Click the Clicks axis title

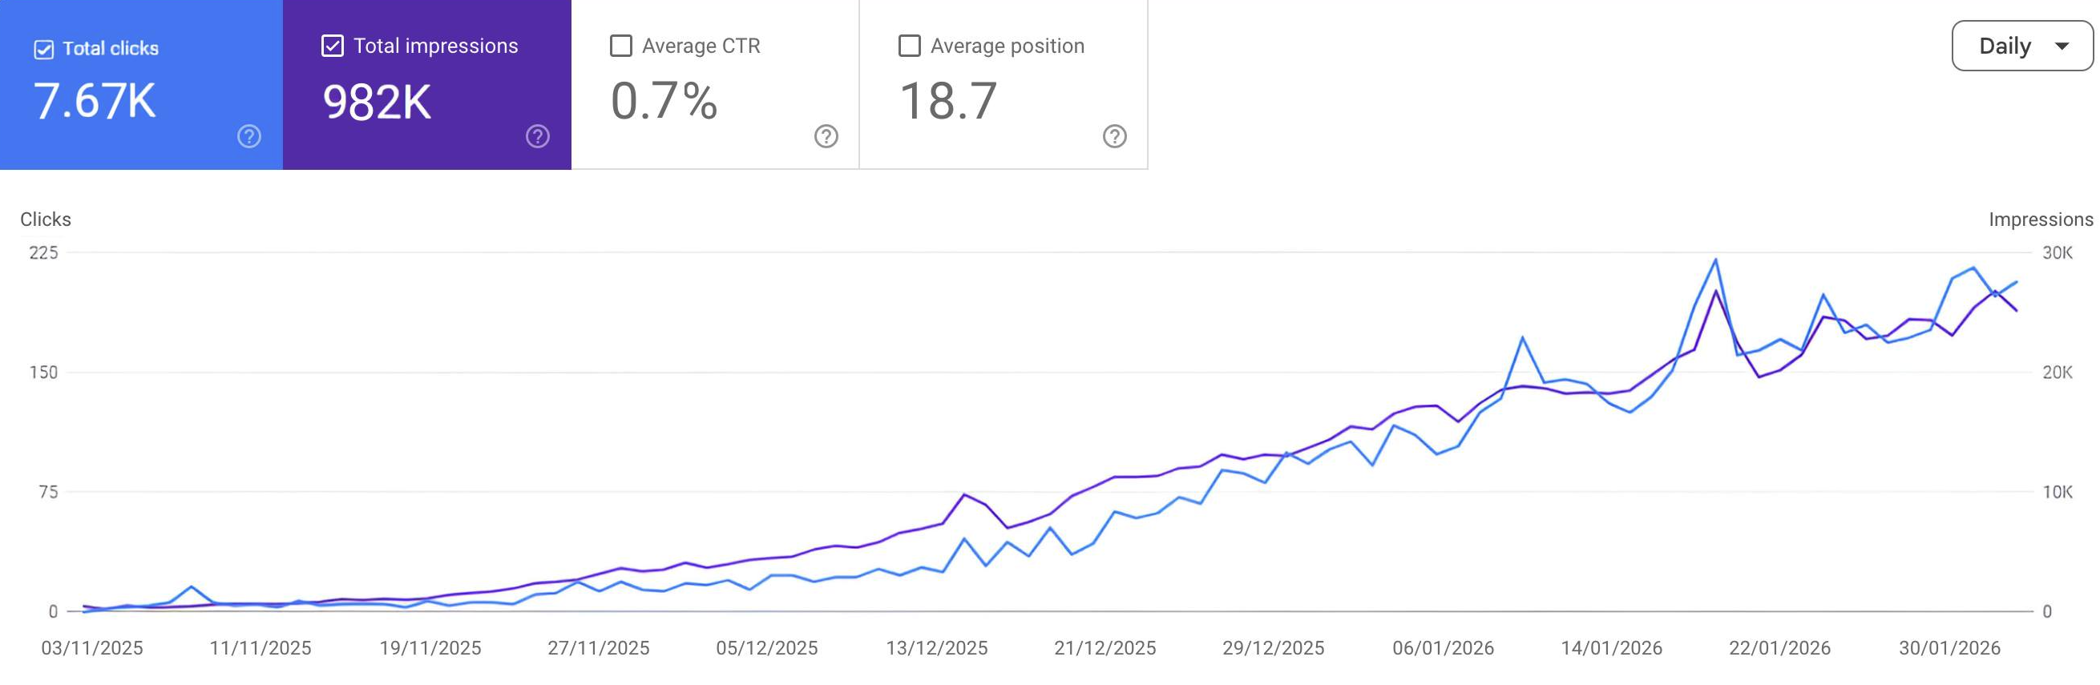[x=46, y=219]
